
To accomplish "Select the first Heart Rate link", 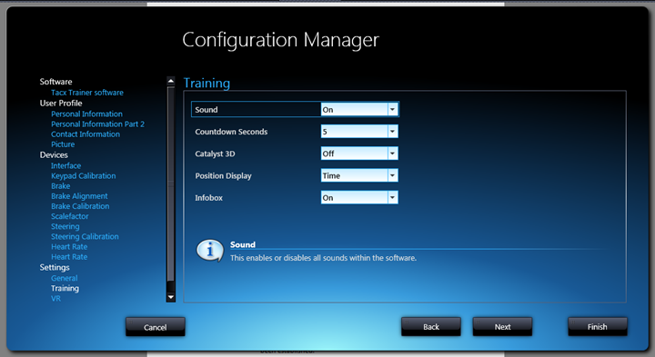I will pos(69,246).
